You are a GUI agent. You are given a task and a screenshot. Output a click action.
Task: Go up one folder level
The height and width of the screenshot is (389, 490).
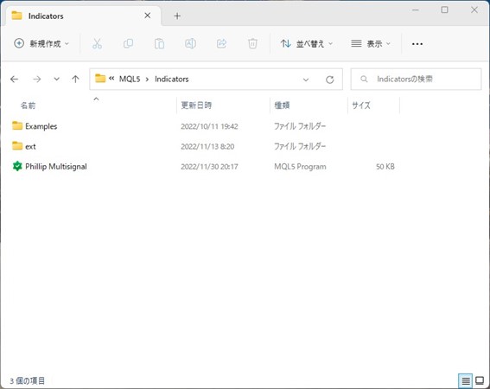click(x=75, y=80)
